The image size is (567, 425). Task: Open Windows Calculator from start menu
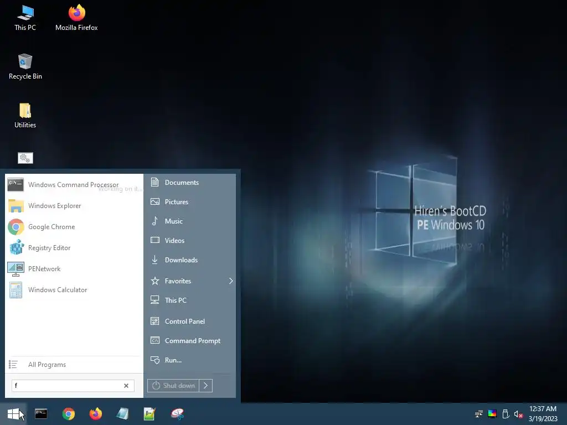(74, 290)
